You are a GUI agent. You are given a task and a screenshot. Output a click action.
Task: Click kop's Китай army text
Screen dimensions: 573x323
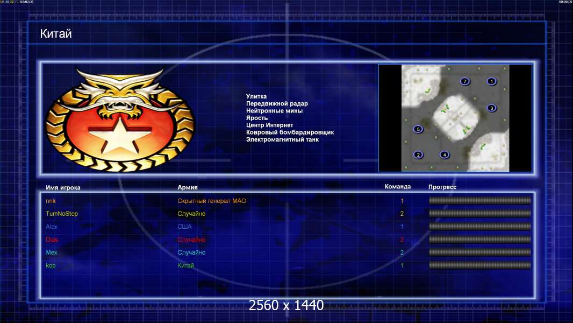[185, 265]
